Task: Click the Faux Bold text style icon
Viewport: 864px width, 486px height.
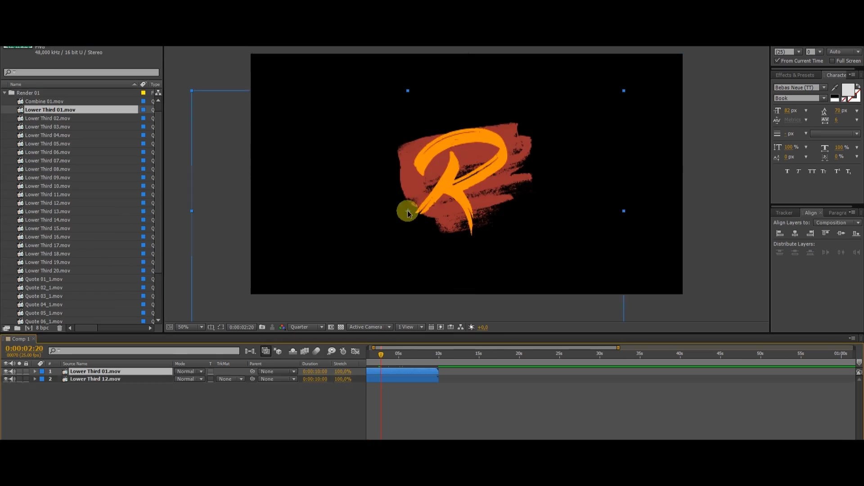Action: click(x=787, y=171)
